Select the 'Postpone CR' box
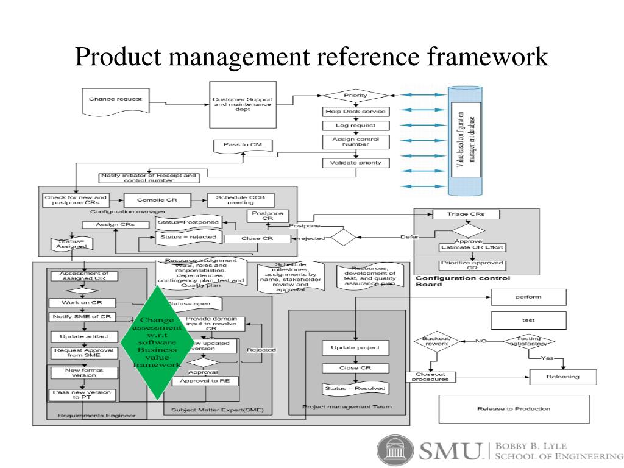Image resolution: width=624 pixels, height=468 pixels. click(268, 216)
